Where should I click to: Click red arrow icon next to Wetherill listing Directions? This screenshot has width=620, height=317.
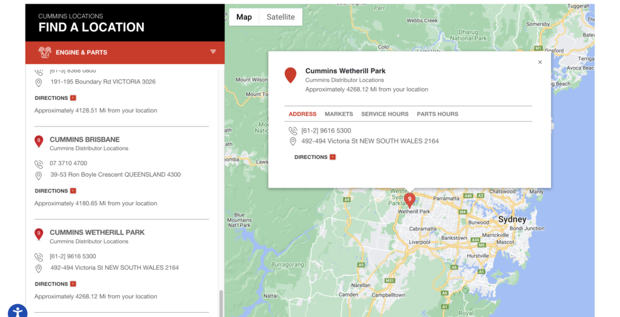73,284
